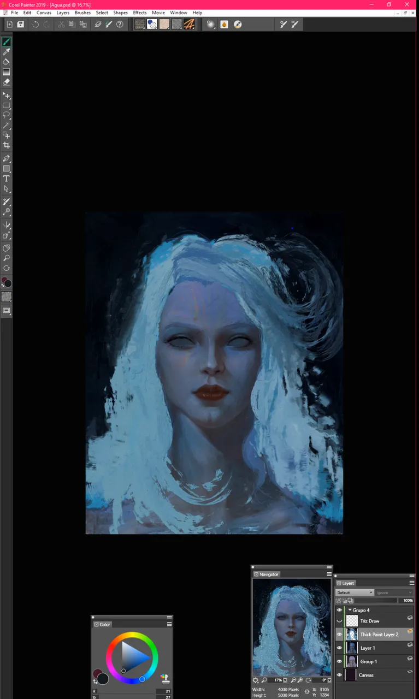Select the Shape Selection arrow tool

(7, 189)
